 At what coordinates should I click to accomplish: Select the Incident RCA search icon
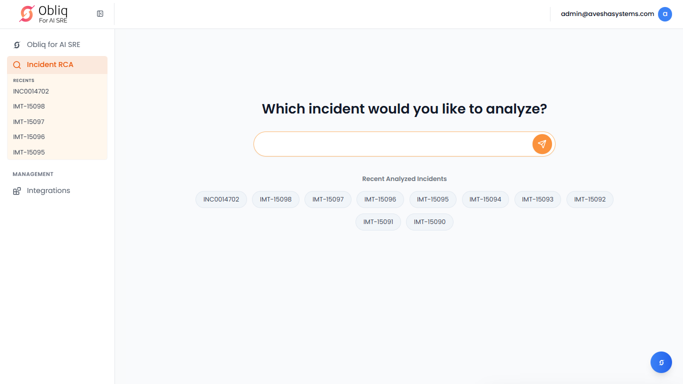click(17, 65)
